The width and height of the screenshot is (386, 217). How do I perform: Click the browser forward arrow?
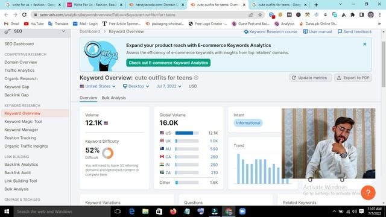pos(15,14)
